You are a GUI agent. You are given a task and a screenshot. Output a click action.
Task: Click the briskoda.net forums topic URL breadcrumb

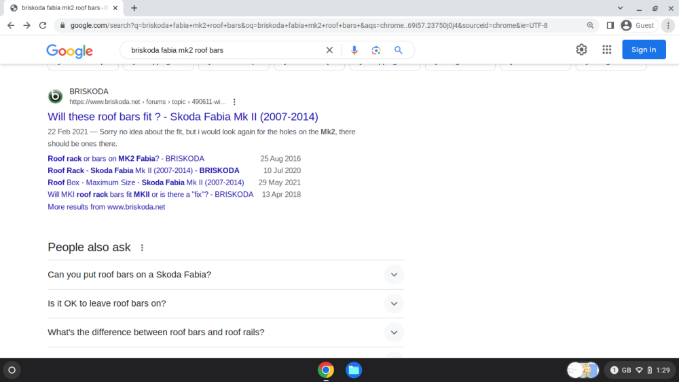pyautogui.click(x=147, y=102)
